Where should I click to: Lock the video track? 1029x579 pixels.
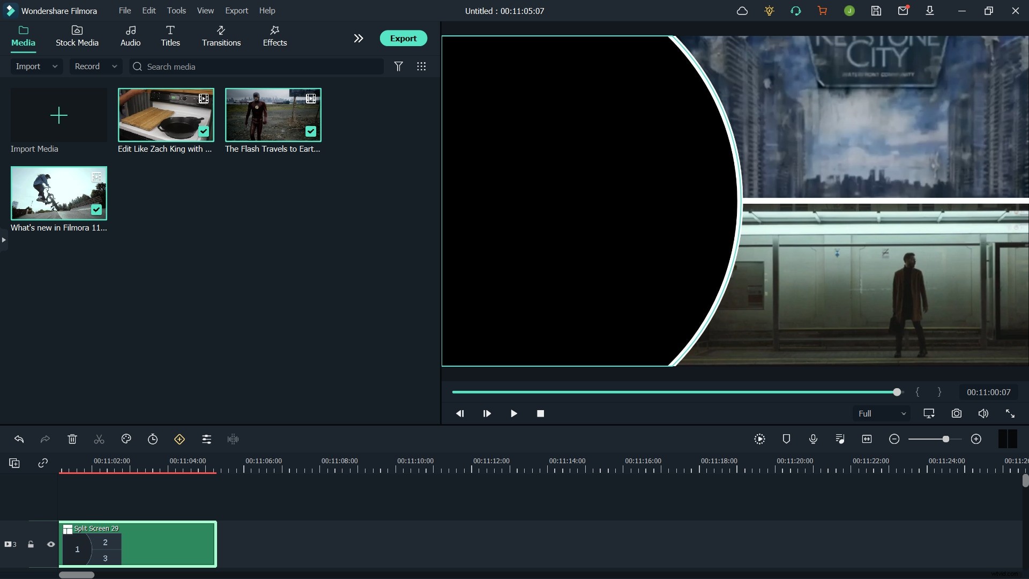[x=31, y=544]
